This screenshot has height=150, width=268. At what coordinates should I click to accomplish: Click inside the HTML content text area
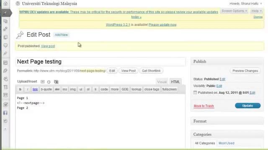tap(100, 121)
